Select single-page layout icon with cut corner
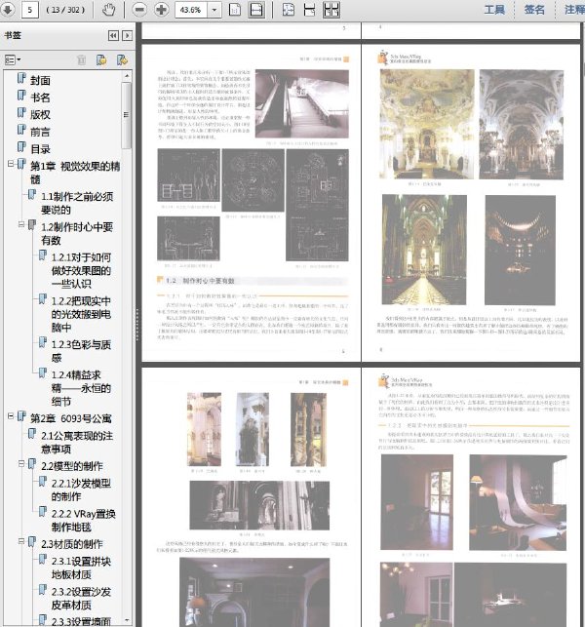 (309, 10)
